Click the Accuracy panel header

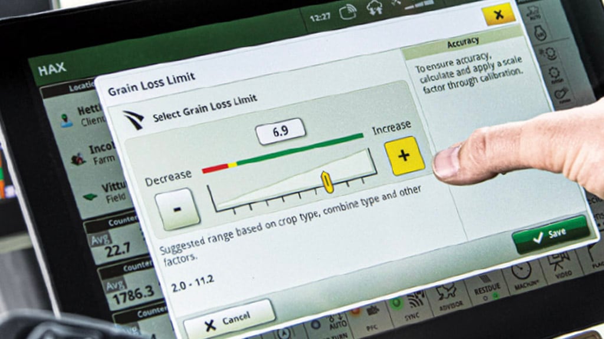coord(462,43)
